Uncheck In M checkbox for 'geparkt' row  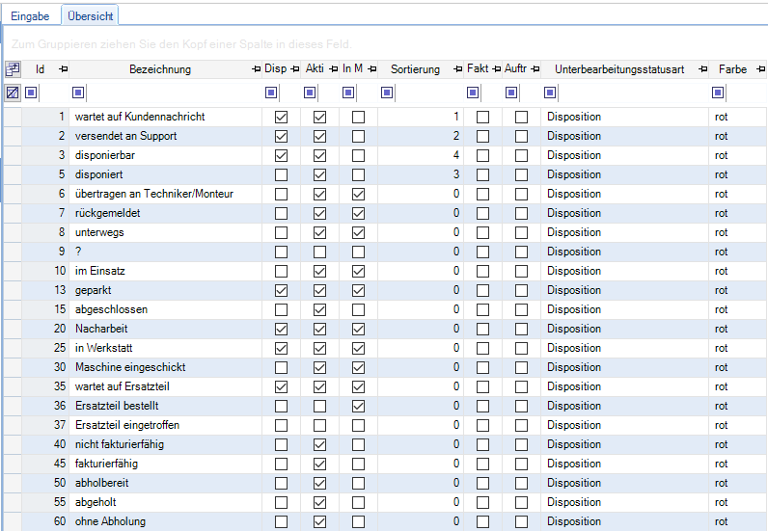(358, 290)
